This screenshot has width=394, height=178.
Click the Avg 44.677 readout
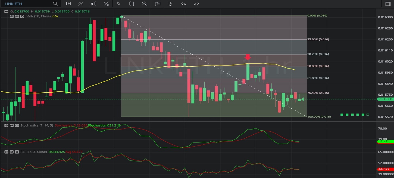[x=74, y=152]
